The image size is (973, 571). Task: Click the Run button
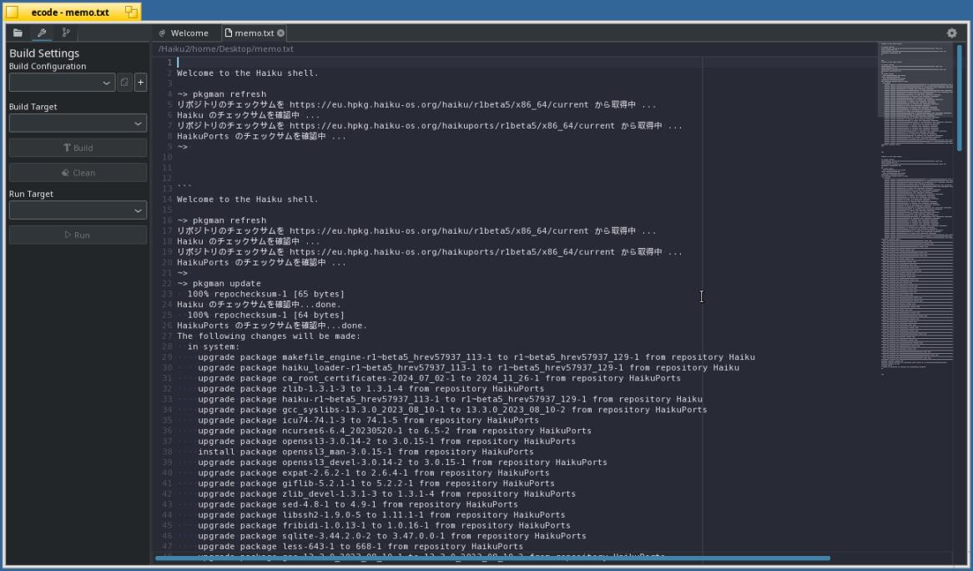click(x=78, y=235)
